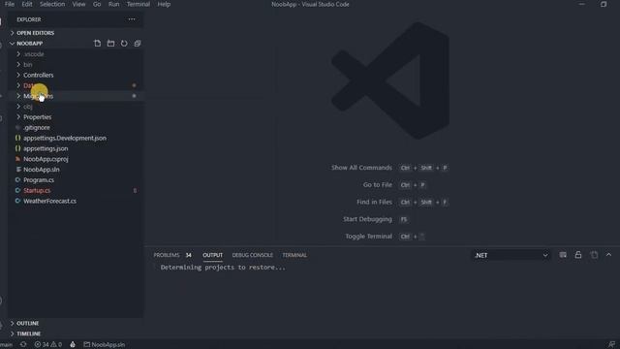
Task: Click the 'Toggle Terminal' hint text
Action: pos(368,237)
